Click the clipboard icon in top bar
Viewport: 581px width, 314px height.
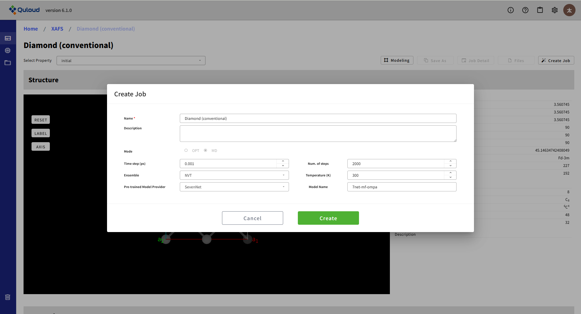point(540,10)
